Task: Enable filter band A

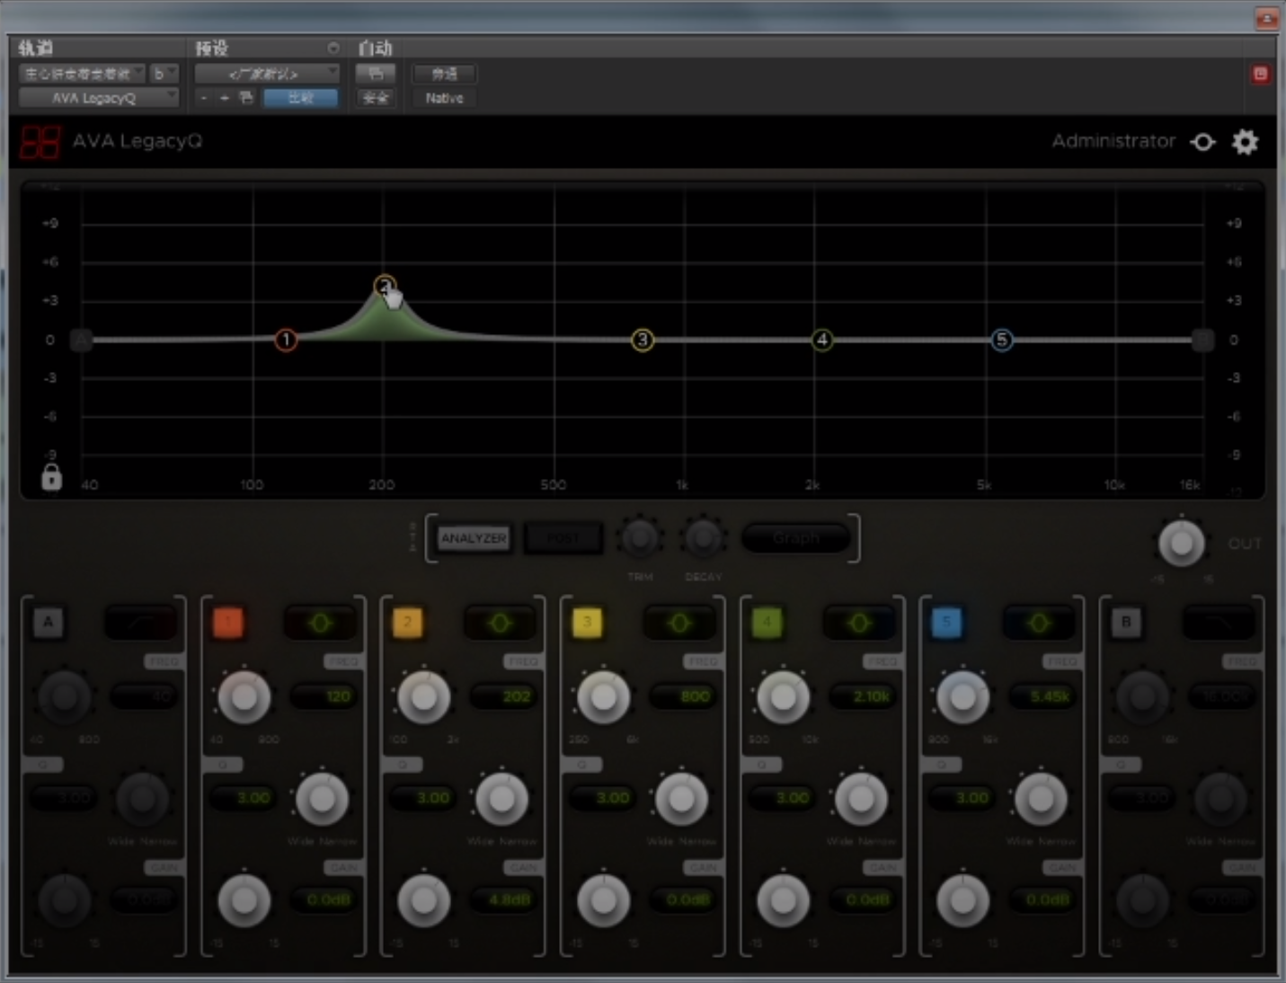Action: click(49, 622)
